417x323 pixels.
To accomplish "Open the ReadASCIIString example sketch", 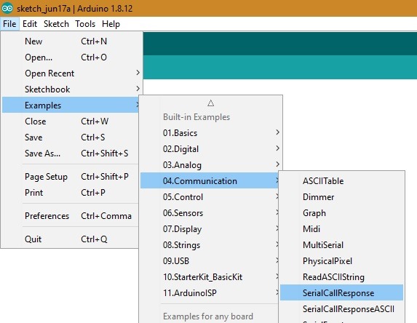I will pos(342,276).
